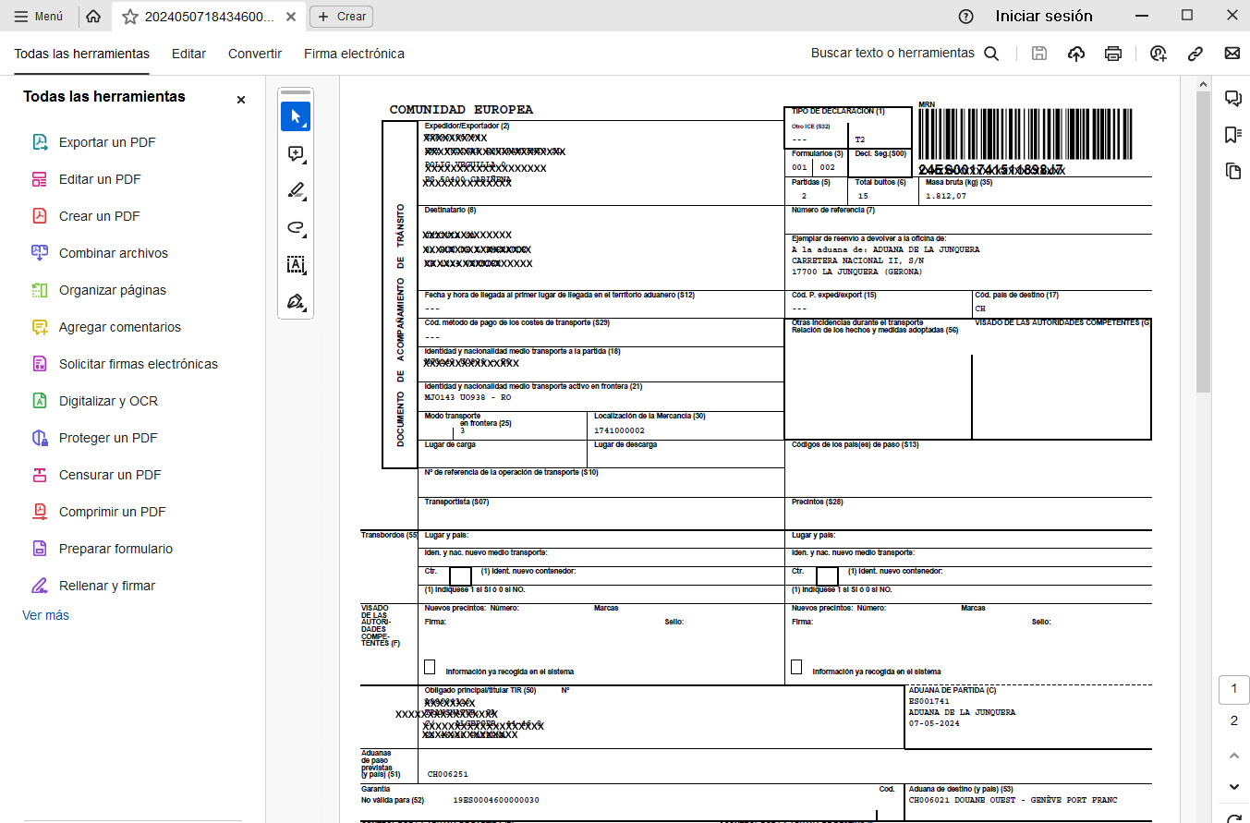Print the document with printer icon

click(1113, 54)
